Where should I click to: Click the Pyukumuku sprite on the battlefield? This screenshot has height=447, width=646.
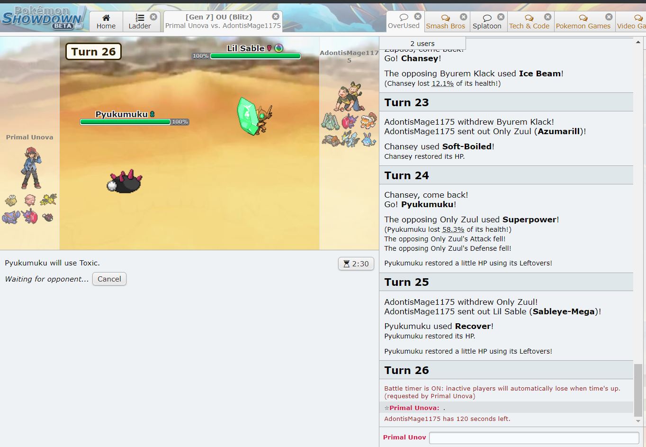tap(124, 182)
